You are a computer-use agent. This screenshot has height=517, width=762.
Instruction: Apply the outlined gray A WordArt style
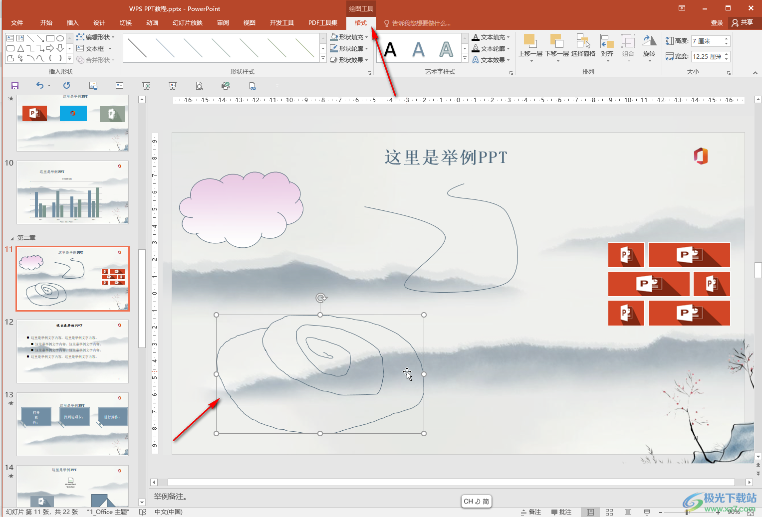[x=446, y=49]
